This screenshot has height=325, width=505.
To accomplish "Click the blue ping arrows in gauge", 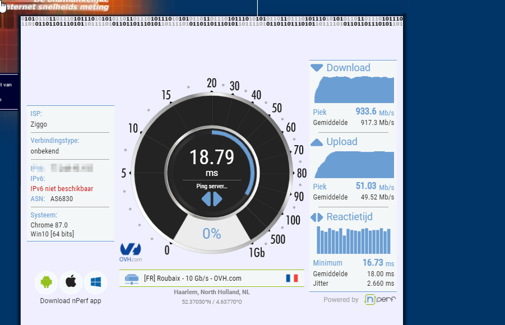I will click(x=212, y=199).
